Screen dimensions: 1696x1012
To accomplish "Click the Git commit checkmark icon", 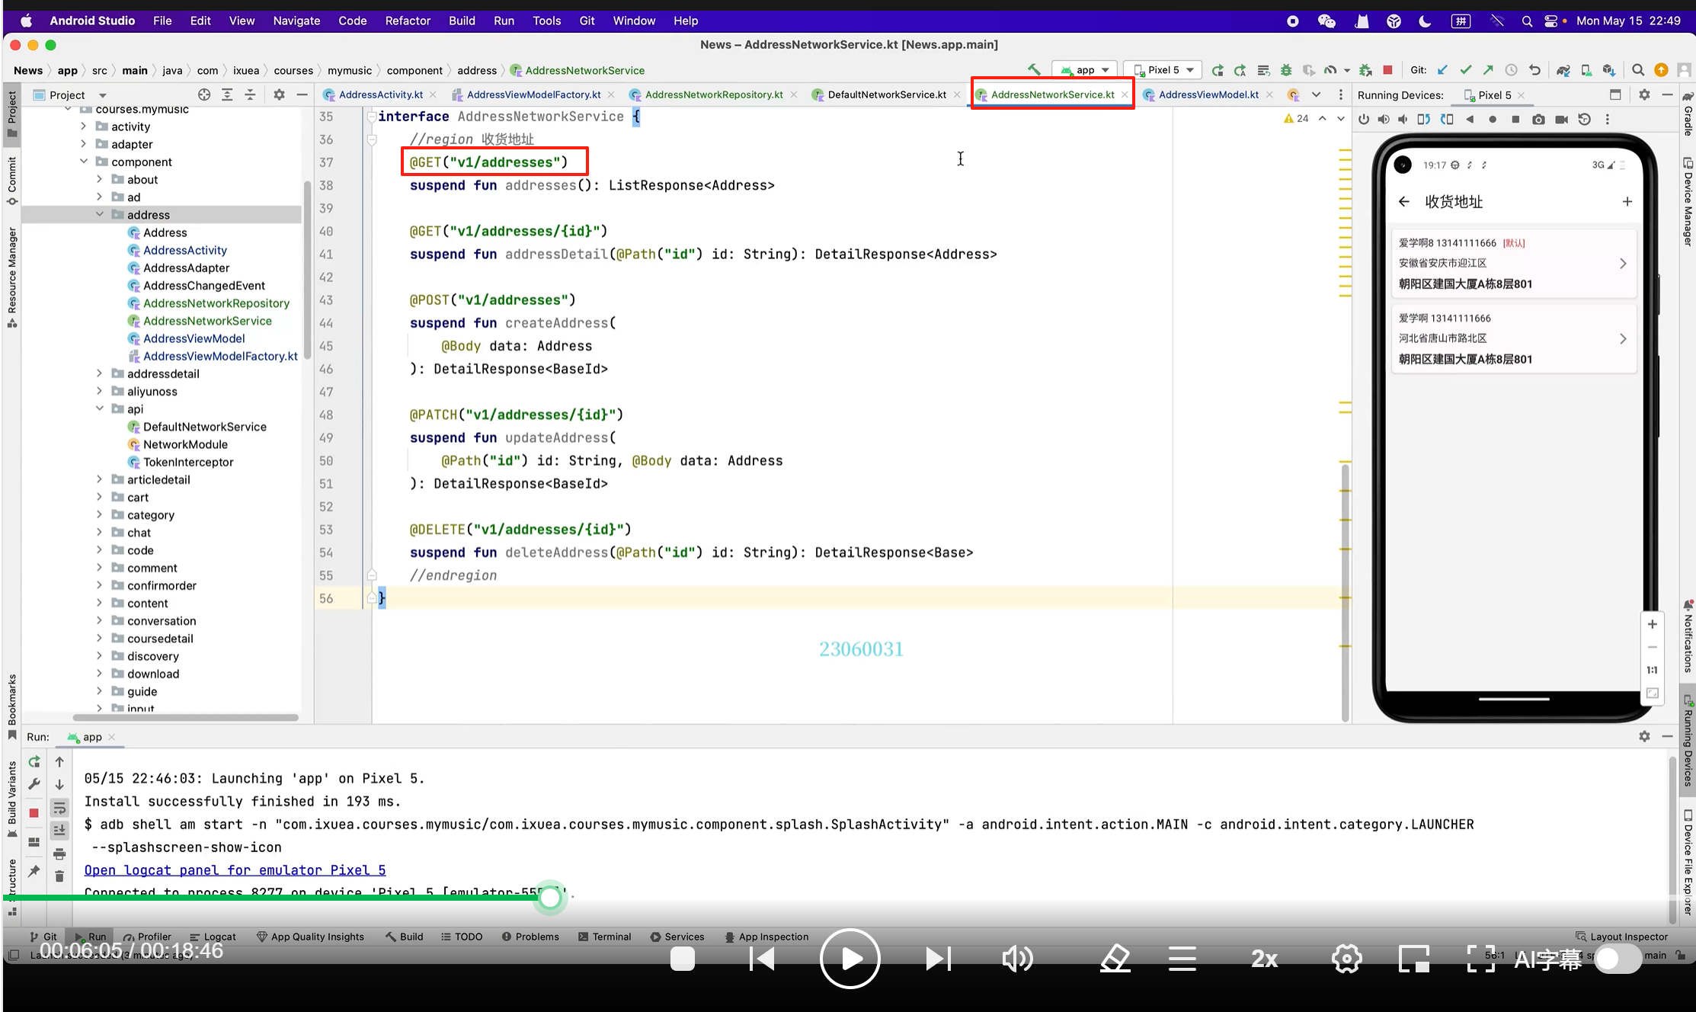I will click(x=1465, y=70).
